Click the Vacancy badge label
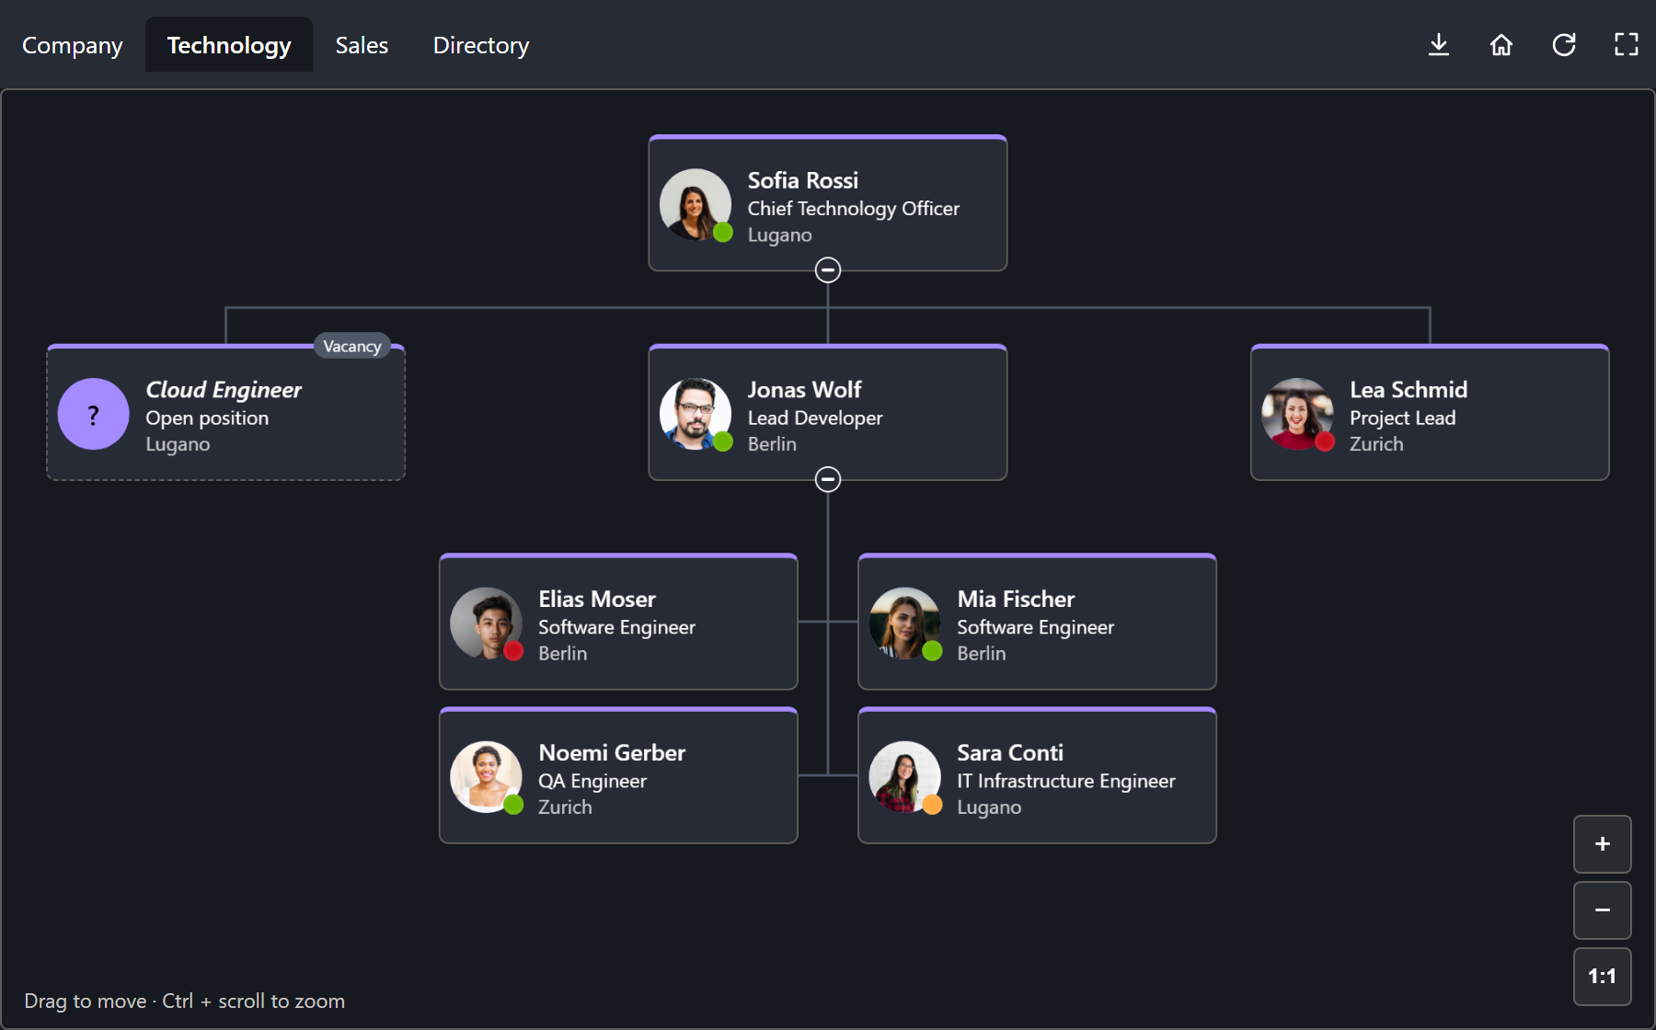Viewport: 1656px width, 1030px height. click(352, 346)
